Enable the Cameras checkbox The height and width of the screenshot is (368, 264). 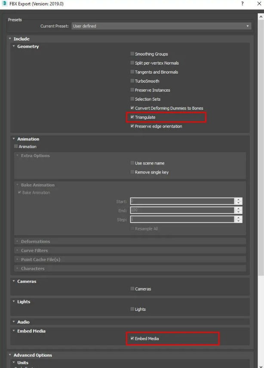(132, 289)
